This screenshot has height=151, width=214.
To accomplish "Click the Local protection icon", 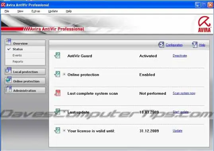I will click(x=8, y=71).
